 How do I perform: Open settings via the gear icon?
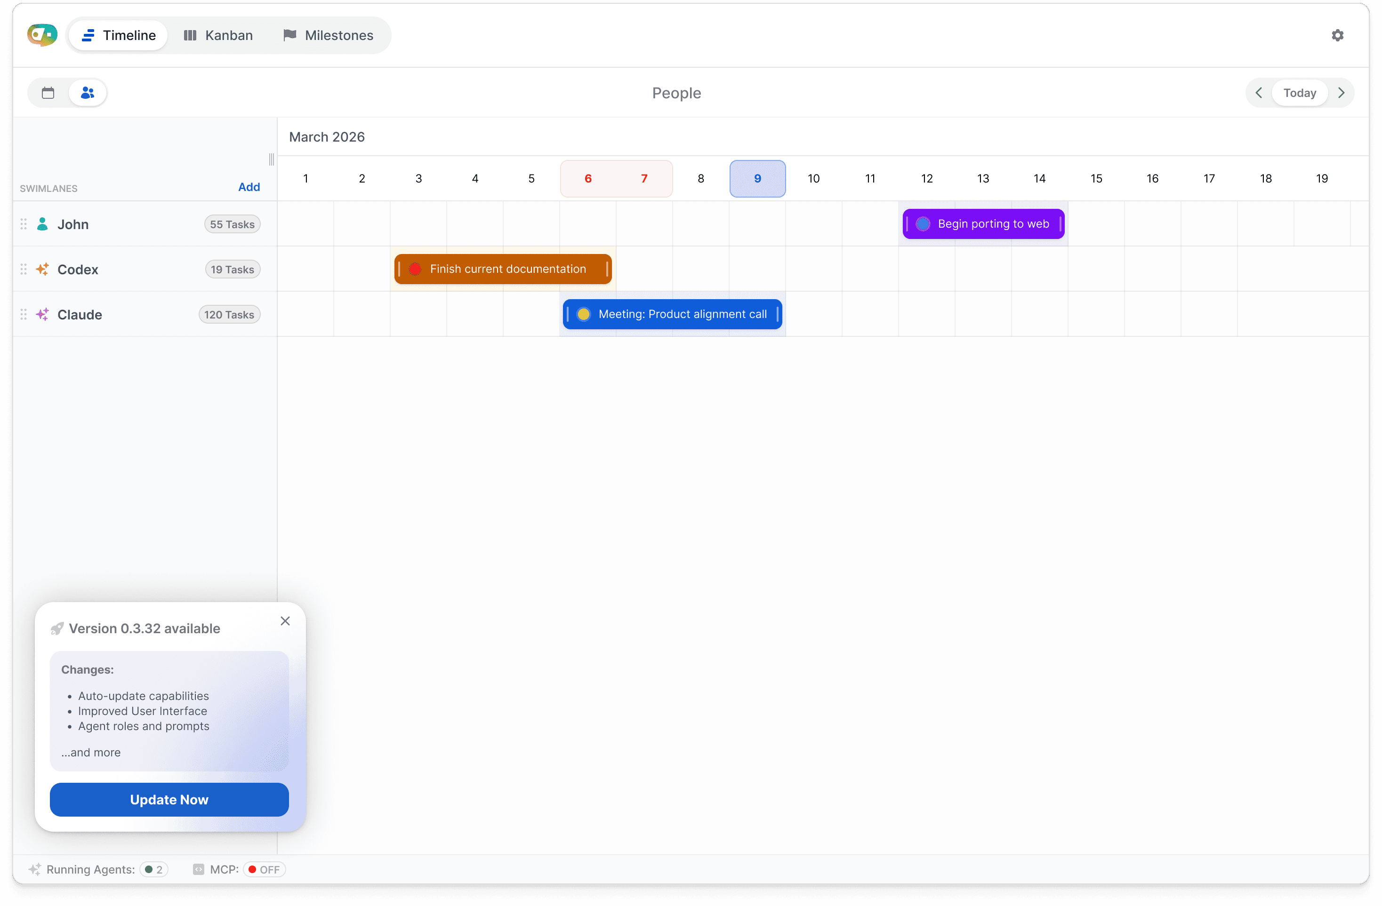click(1337, 35)
